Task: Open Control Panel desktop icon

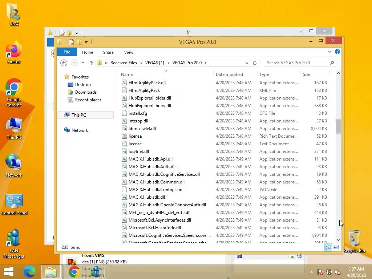Action: [x=14, y=205]
